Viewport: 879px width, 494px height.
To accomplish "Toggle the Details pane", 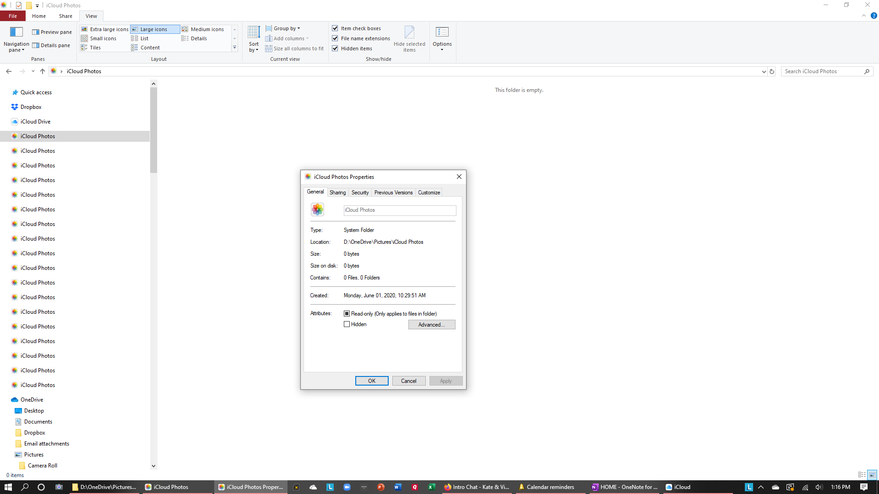I will [x=51, y=45].
